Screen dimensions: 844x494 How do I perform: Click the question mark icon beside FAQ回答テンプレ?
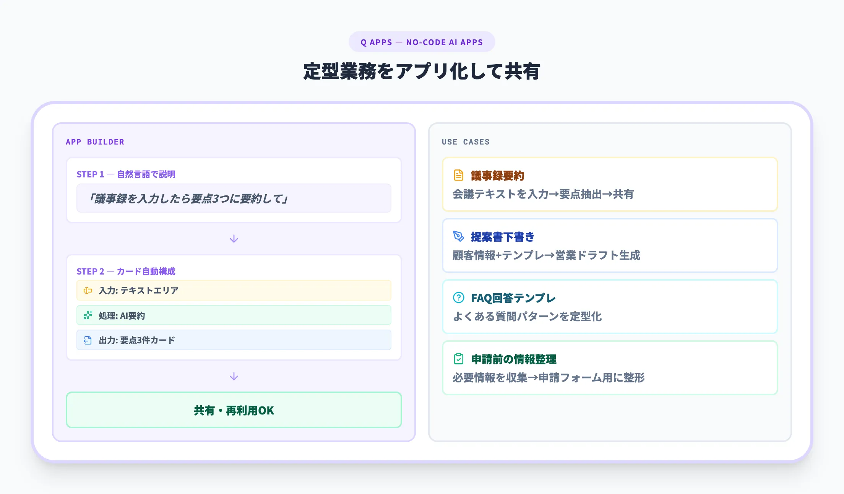coord(458,297)
